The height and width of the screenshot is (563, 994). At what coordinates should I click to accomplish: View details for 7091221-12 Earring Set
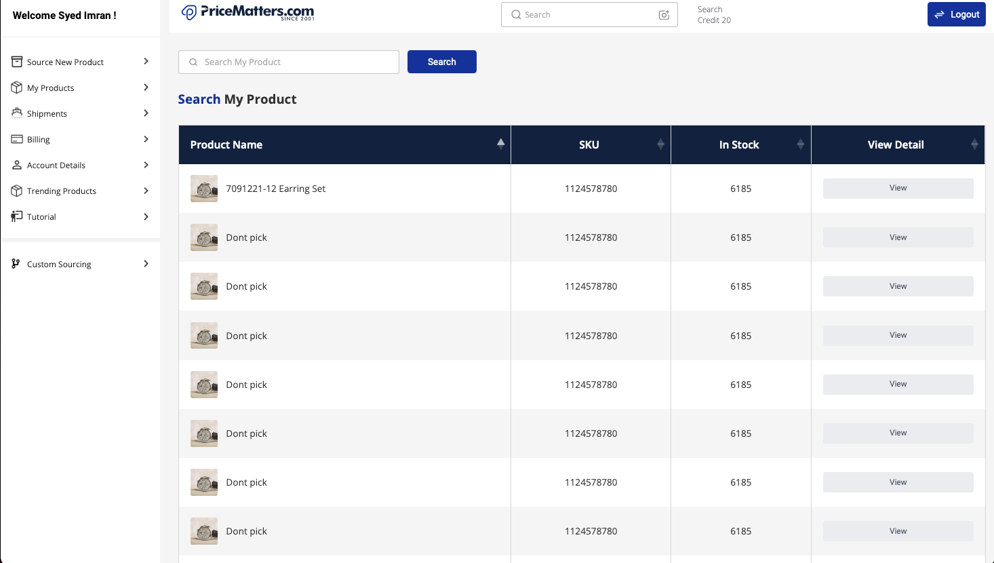point(898,189)
